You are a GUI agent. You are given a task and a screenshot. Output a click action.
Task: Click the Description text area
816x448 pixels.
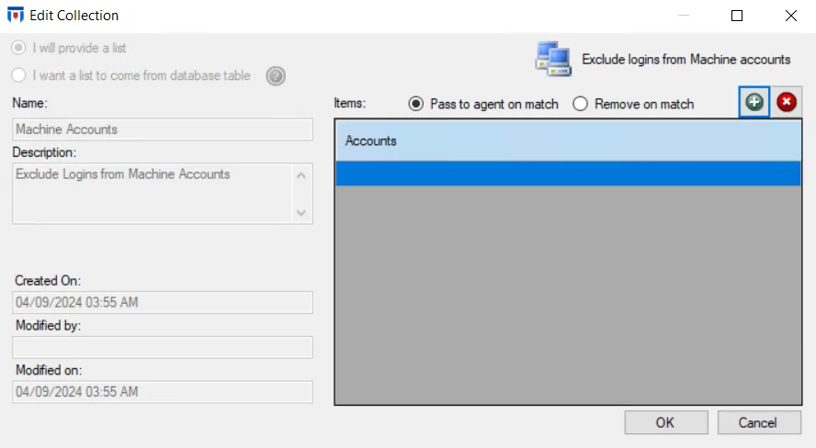pos(163,194)
